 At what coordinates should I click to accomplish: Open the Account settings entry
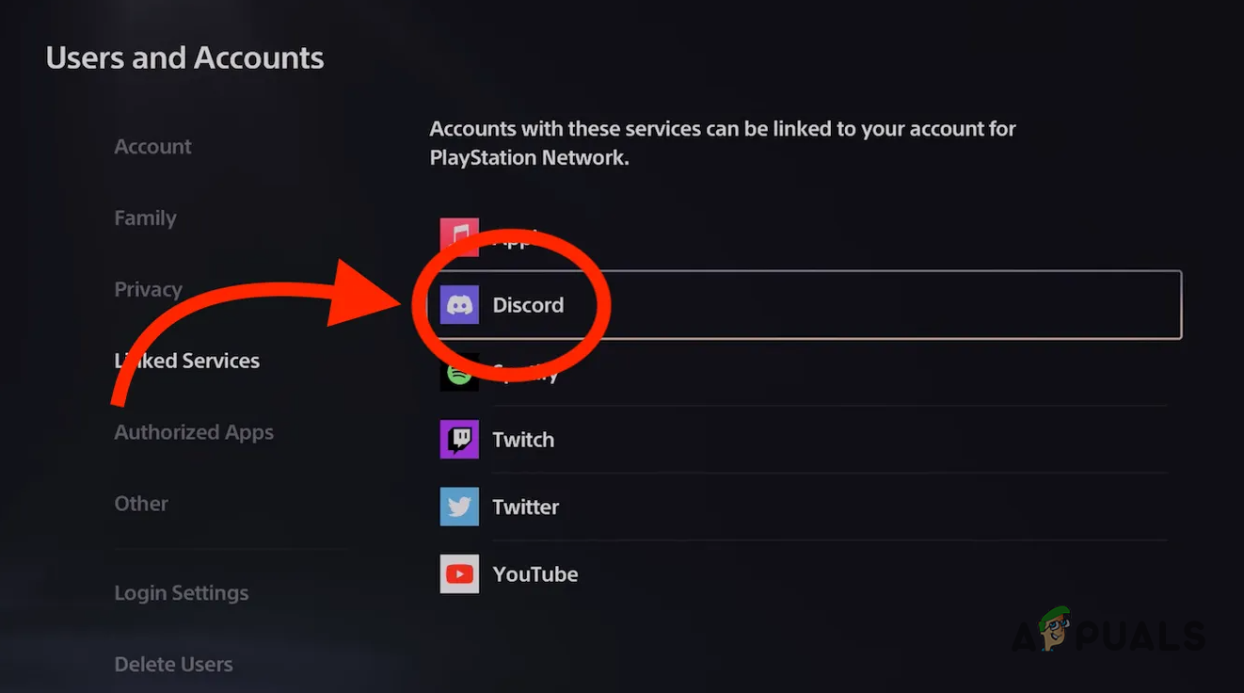click(x=152, y=146)
